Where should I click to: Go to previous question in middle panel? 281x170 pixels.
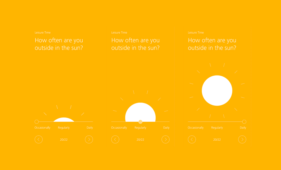click(x=115, y=139)
